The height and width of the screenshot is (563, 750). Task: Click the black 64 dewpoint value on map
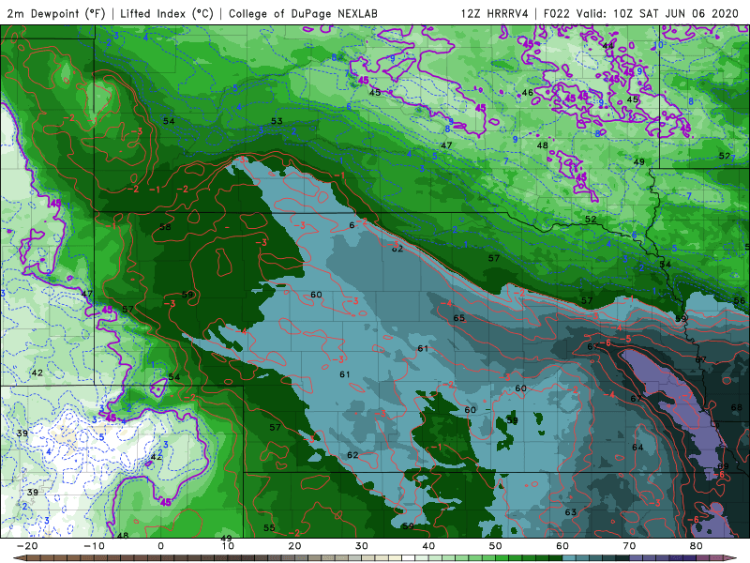coord(637,448)
